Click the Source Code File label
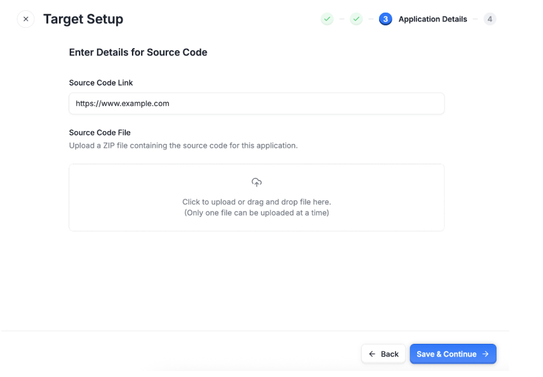543x377 pixels. (x=99, y=132)
